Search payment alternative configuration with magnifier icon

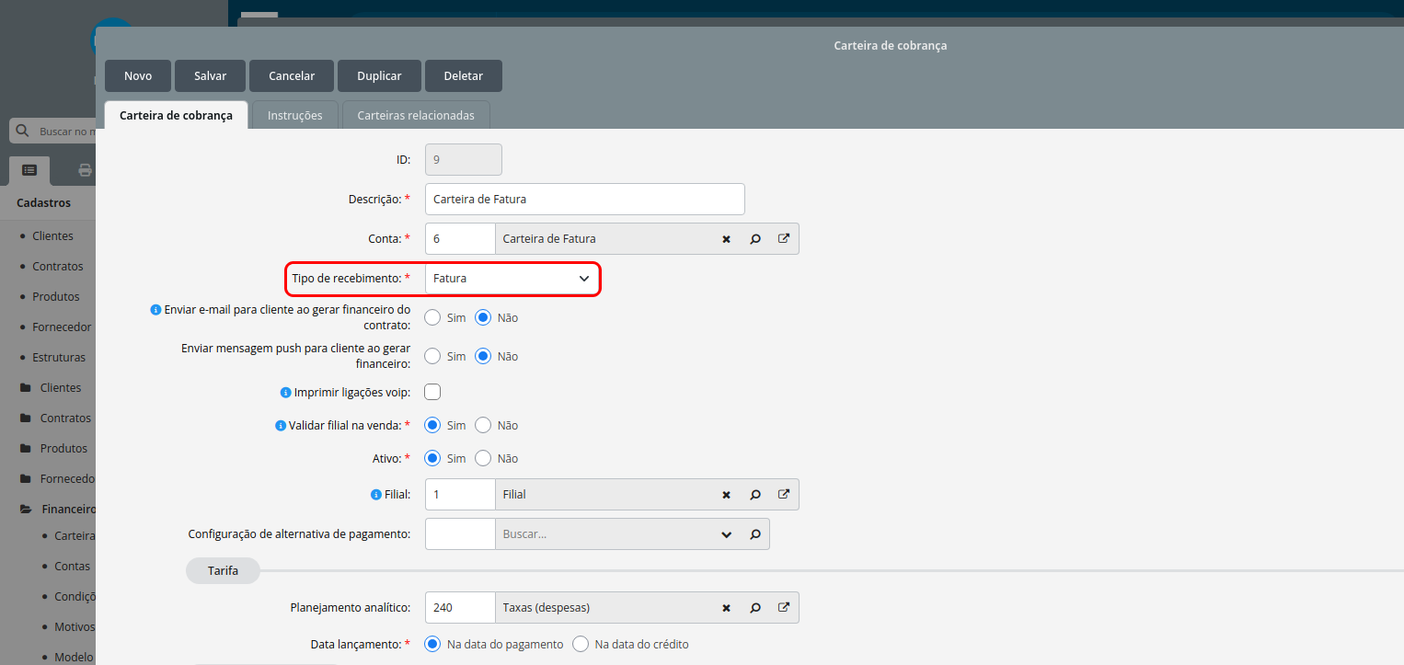(x=755, y=534)
